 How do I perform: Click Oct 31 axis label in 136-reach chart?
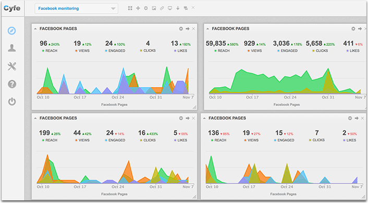(x=325, y=187)
